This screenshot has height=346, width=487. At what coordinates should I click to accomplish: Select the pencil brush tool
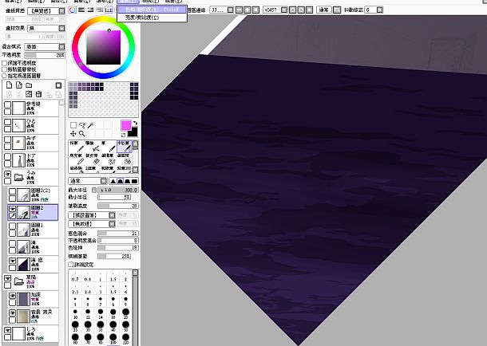(x=77, y=147)
